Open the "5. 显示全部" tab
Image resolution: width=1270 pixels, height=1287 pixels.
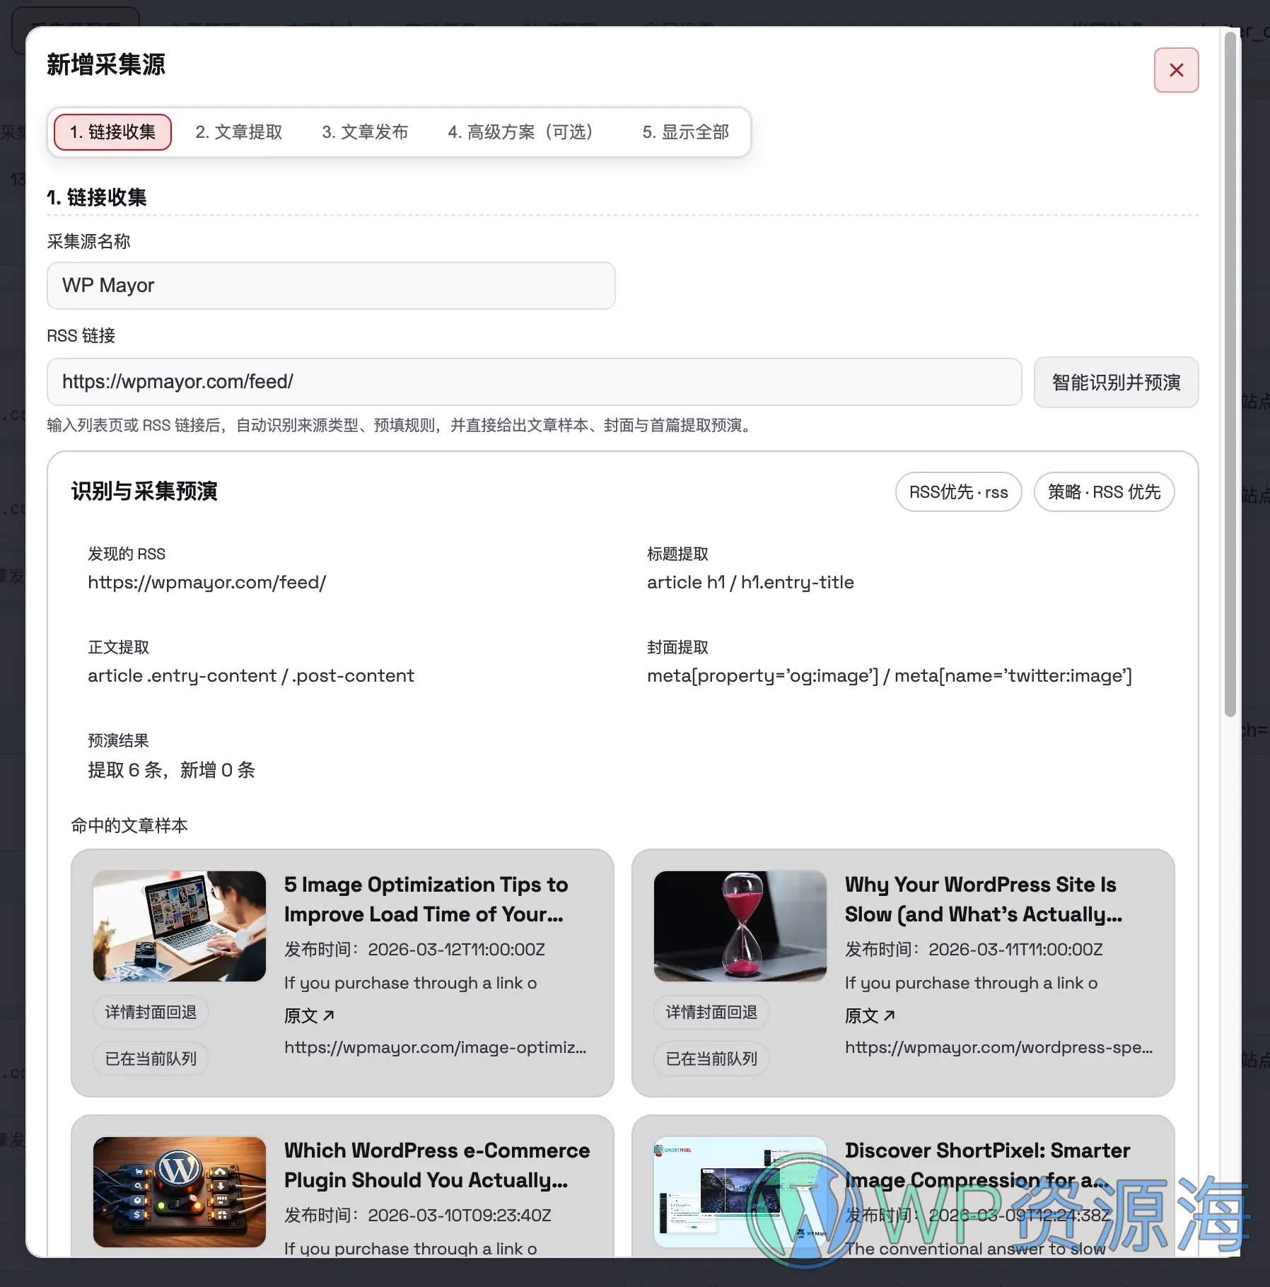pos(686,132)
